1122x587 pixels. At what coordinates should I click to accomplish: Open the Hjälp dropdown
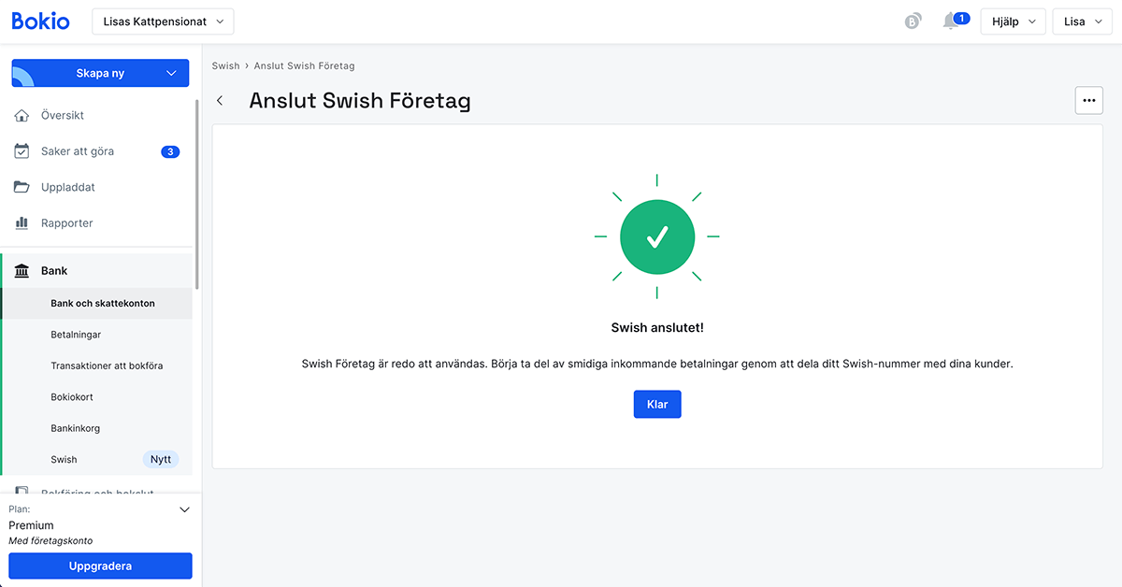click(x=1013, y=21)
